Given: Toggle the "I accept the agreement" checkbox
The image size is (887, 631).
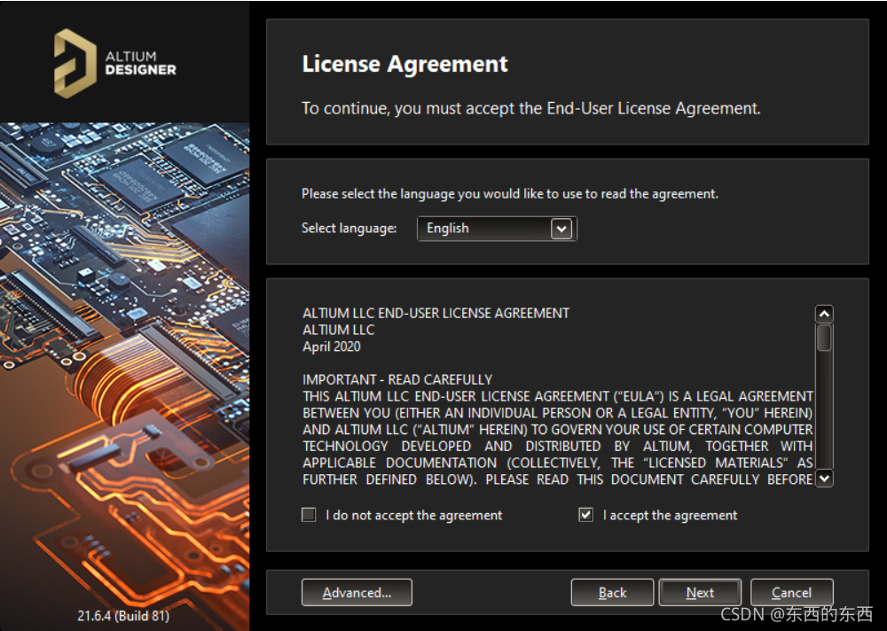Looking at the screenshot, I should click(585, 515).
